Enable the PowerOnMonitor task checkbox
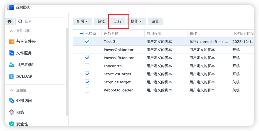Screen dimensions: 259x131 pos(87,50)
